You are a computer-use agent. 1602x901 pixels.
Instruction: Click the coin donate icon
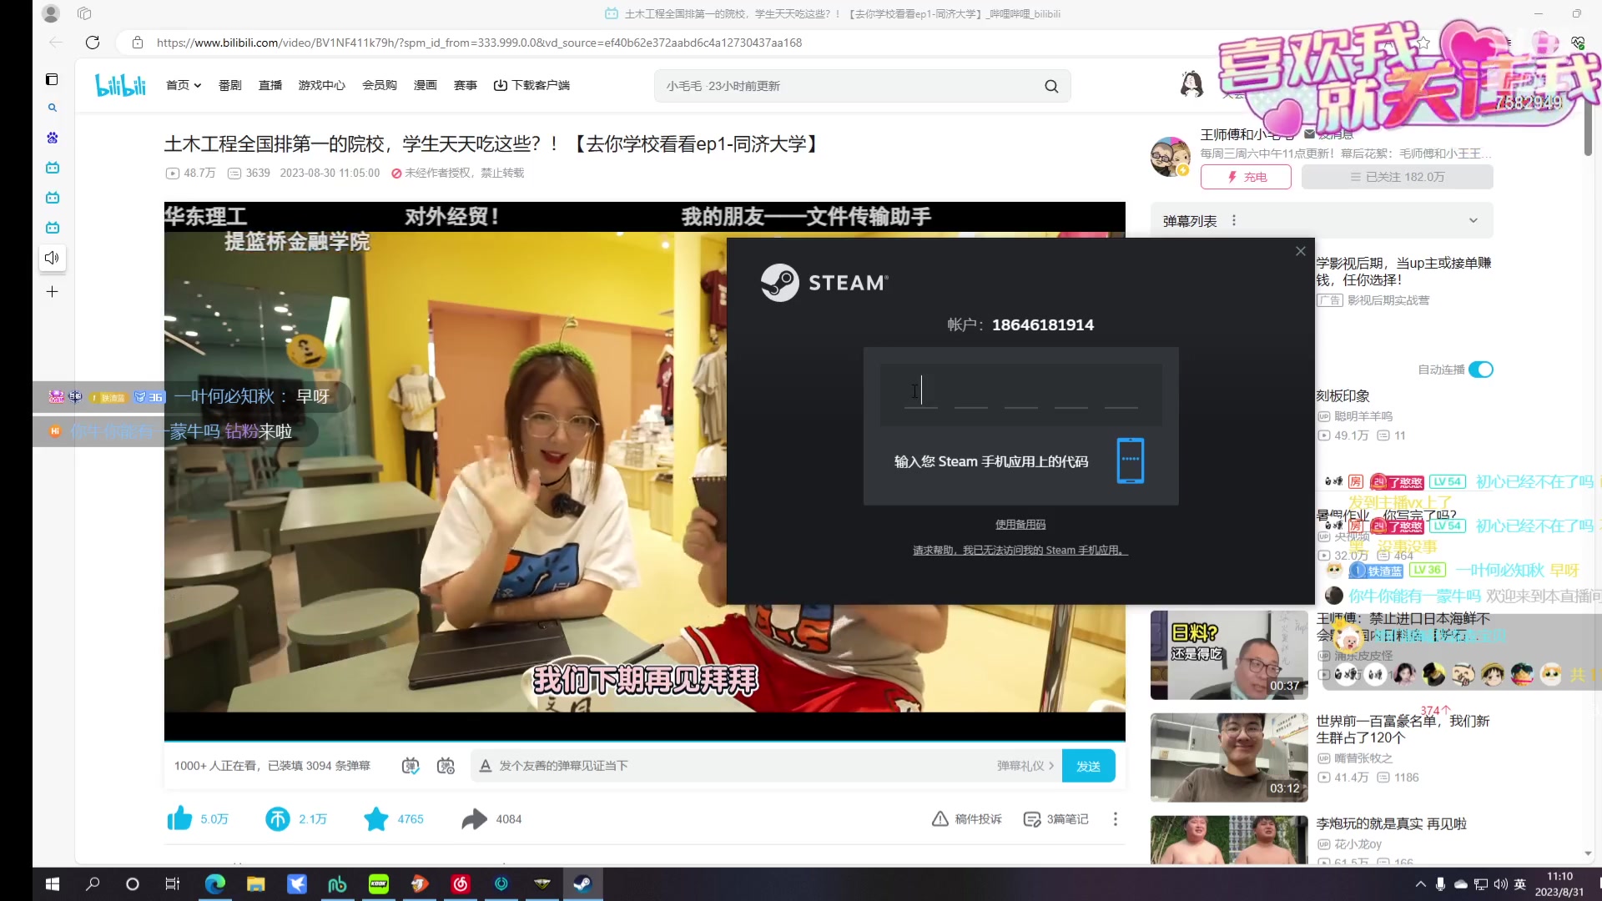point(277,819)
